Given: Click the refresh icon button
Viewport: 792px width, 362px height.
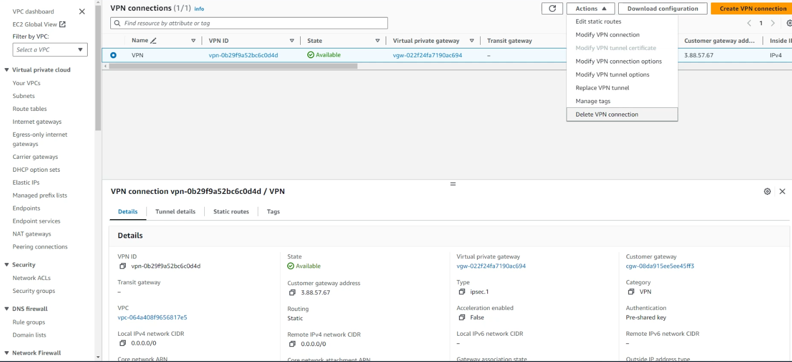Looking at the screenshot, I should point(552,8).
